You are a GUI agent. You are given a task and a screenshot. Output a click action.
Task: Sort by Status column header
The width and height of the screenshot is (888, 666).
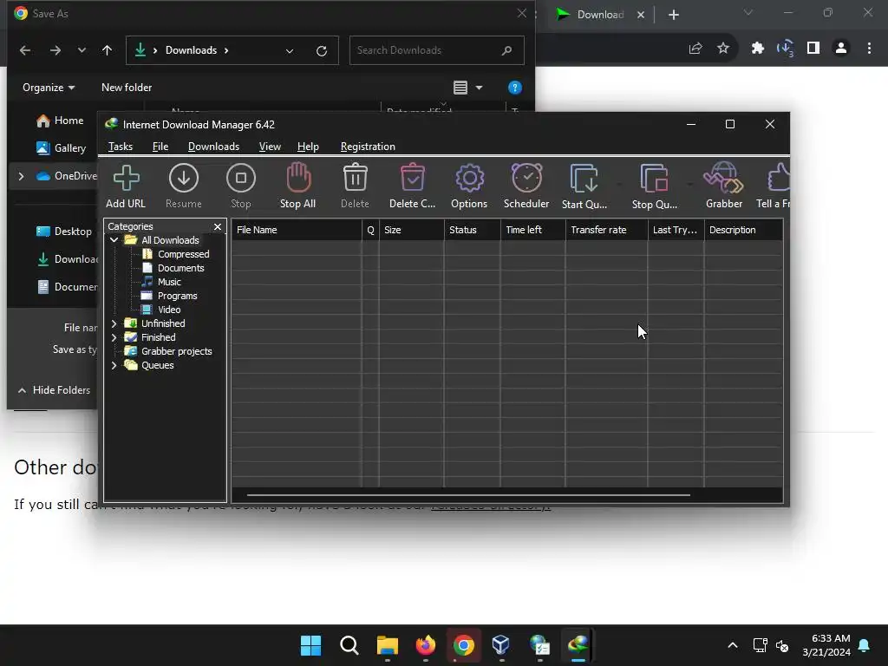(x=472, y=230)
